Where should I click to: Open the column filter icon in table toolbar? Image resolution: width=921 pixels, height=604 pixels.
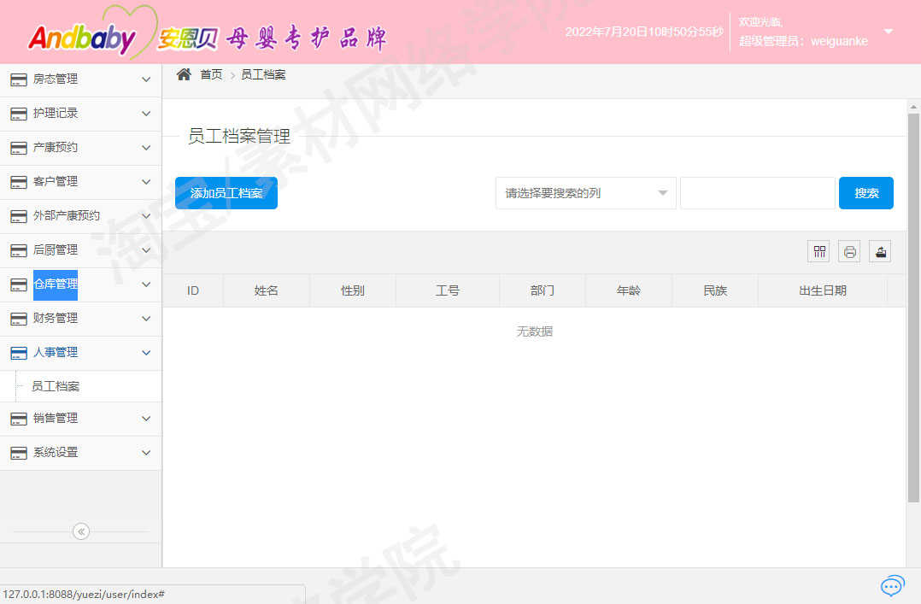[818, 252]
